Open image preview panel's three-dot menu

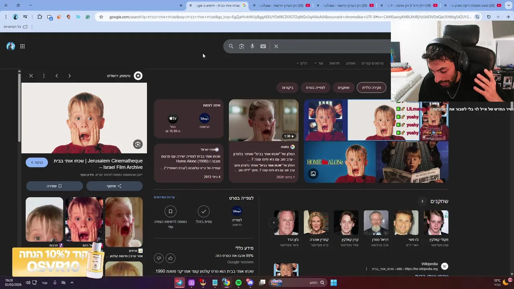pyautogui.click(x=44, y=75)
